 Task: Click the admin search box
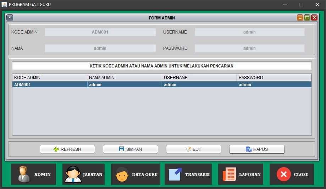pyautogui.click(x=162, y=66)
